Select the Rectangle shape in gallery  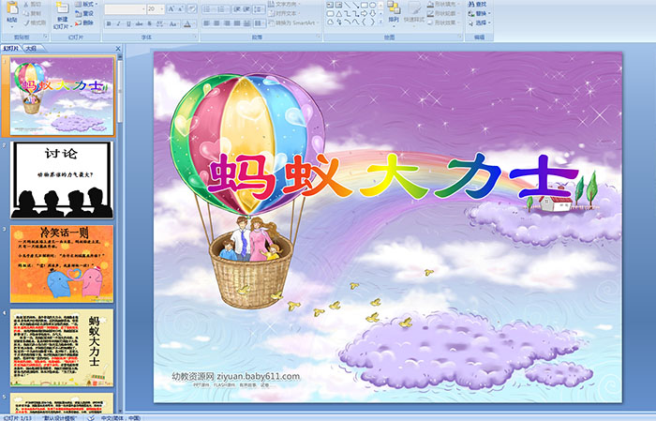(x=364, y=5)
